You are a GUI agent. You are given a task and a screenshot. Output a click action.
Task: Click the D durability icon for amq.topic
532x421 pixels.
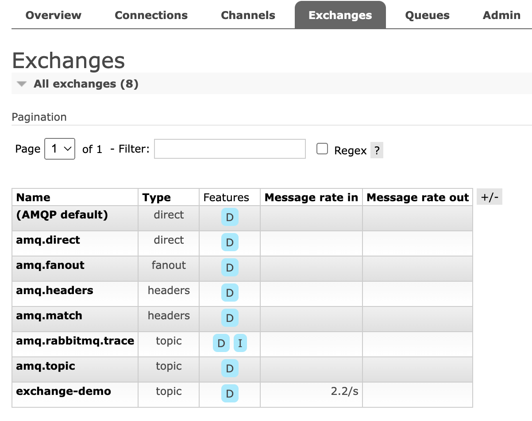click(229, 368)
